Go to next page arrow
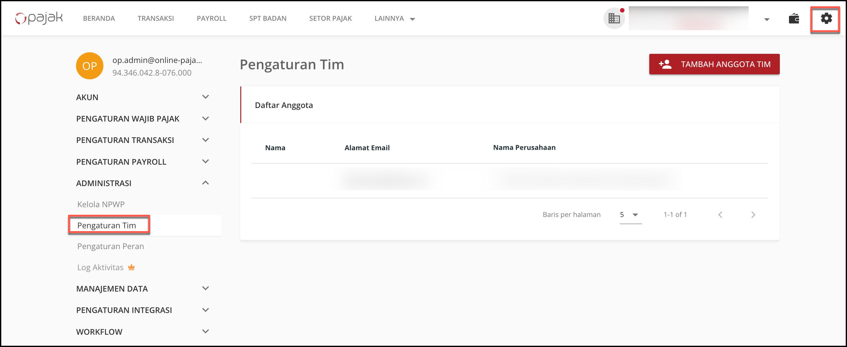The width and height of the screenshot is (847, 347). coord(753,215)
